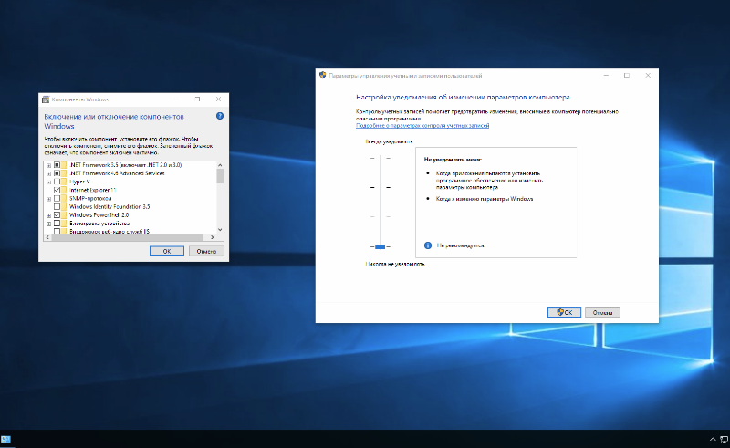Screen dimensions: 730x448
Task: Toggle the .NET Framework 4.6 Advanced Services checkbox
Action: 57,173
